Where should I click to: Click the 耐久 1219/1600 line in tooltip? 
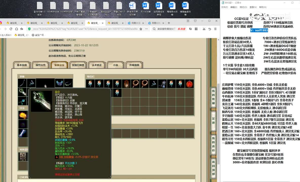[63, 137]
